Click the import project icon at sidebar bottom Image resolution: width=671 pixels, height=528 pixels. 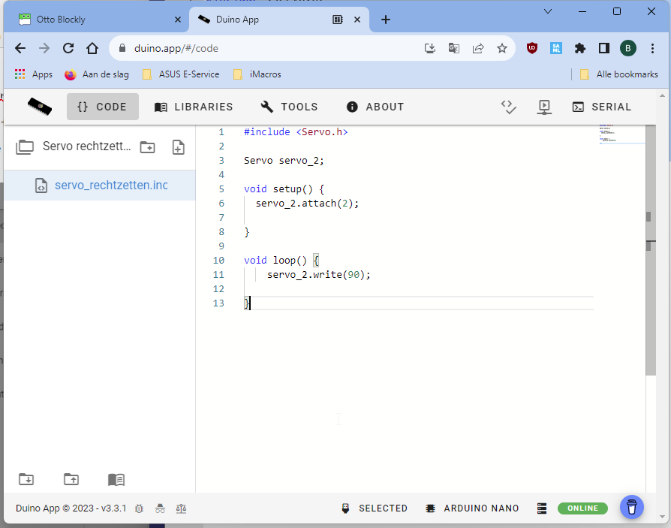(x=26, y=479)
